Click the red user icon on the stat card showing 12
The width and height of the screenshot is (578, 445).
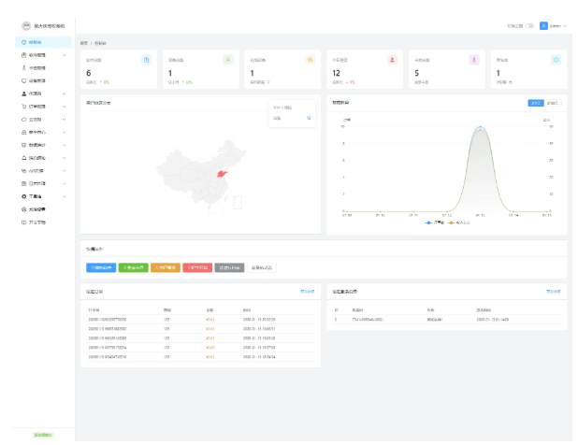(392, 60)
